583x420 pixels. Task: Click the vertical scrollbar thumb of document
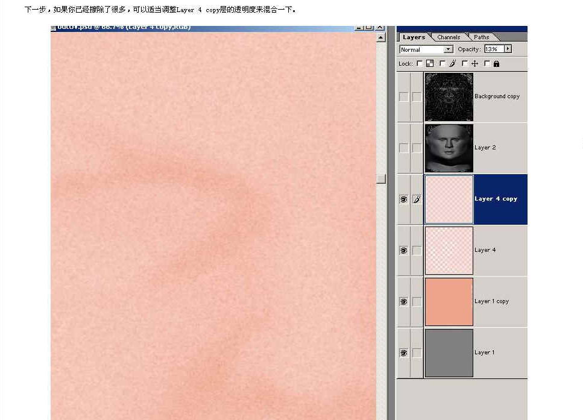pos(381,179)
